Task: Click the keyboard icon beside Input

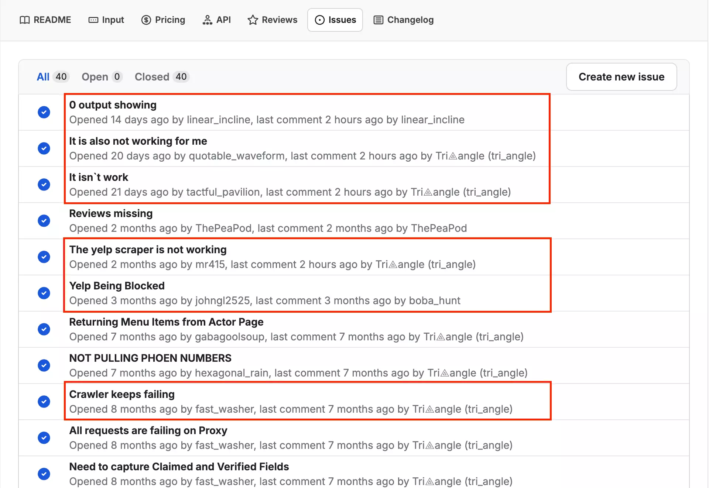Action: pos(93,20)
